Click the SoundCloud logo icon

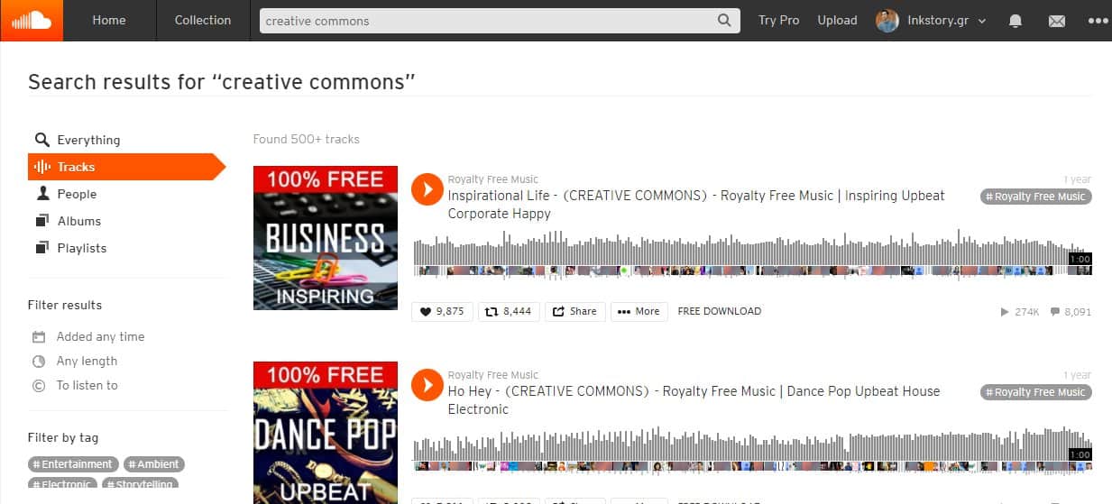32,20
